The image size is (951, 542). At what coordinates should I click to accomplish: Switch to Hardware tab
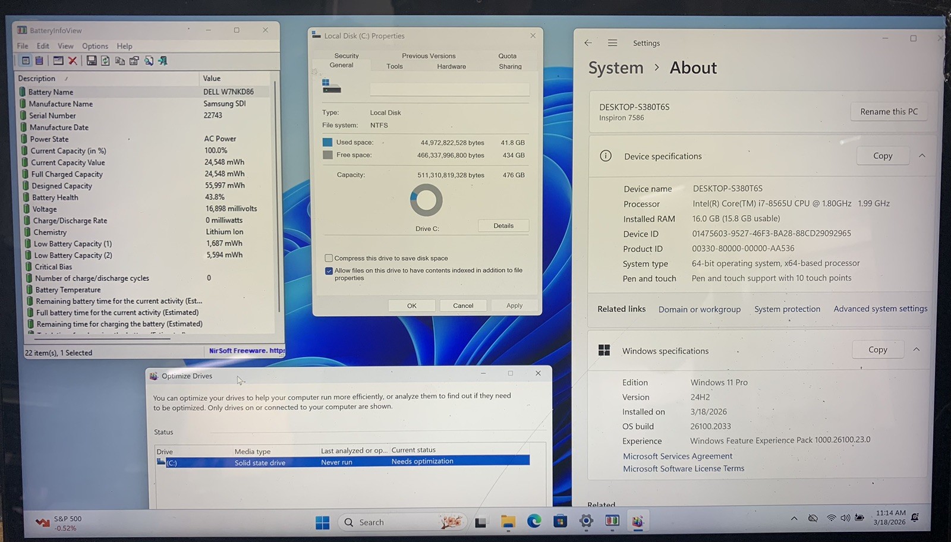(x=452, y=67)
